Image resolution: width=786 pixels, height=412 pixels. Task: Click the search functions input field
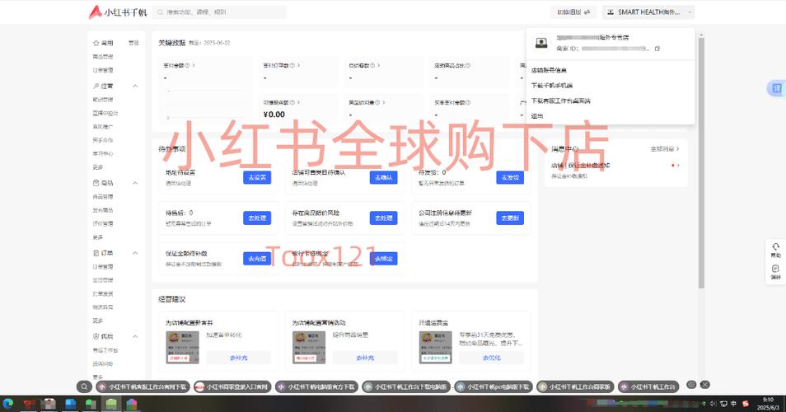coord(221,12)
